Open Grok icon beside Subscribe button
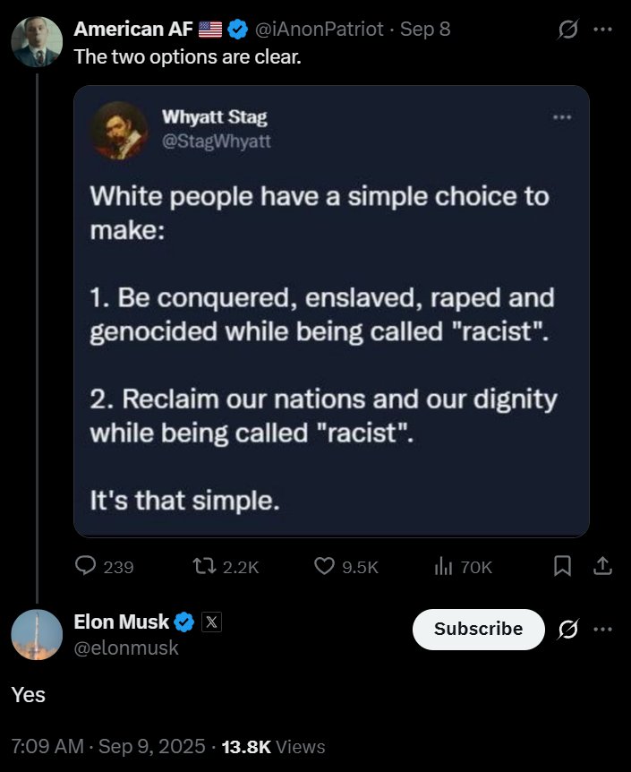This screenshot has height=772, width=631. coord(567,630)
